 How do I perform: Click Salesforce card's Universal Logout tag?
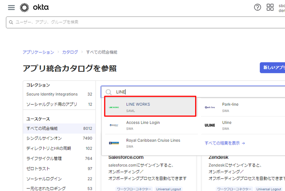tap(168, 189)
